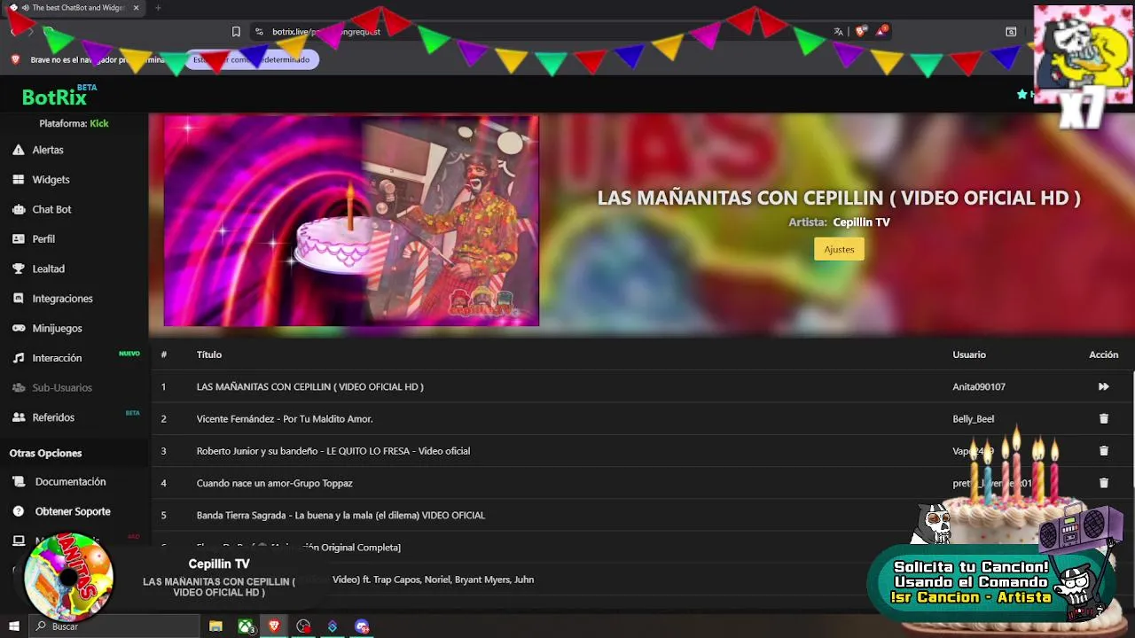Open the Lealtad sidebar item
Viewport: 1135px width, 638px height.
click(x=48, y=268)
